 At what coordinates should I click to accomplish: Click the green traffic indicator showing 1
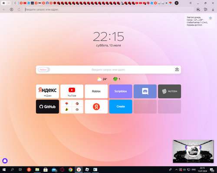tap(117, 79)
